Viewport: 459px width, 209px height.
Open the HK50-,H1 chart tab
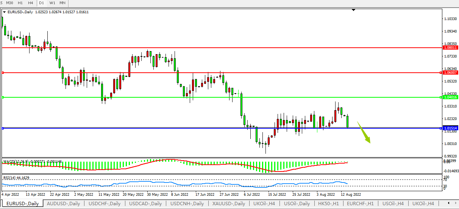(329, 204)
